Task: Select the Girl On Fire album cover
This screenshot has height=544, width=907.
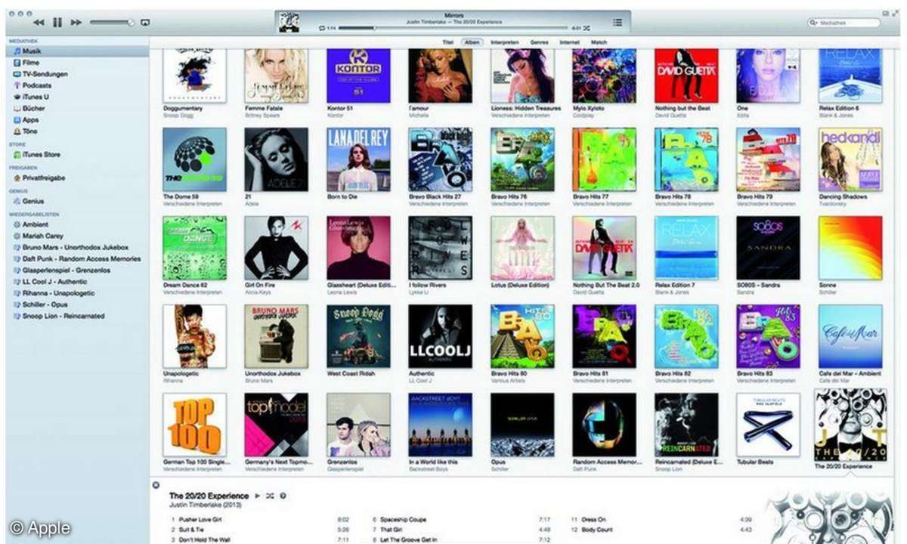Action: (276, 248)
